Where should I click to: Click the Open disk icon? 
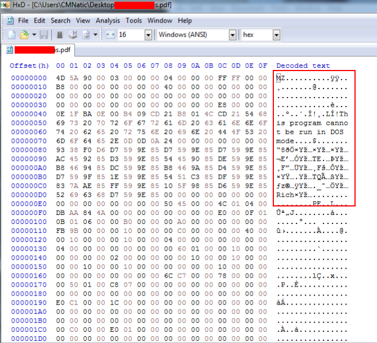point(73,35)
